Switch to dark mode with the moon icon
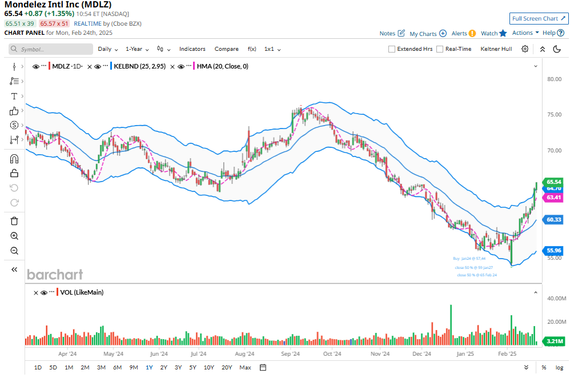This screenshot has height=378, width=574. [x=557, y=49]
